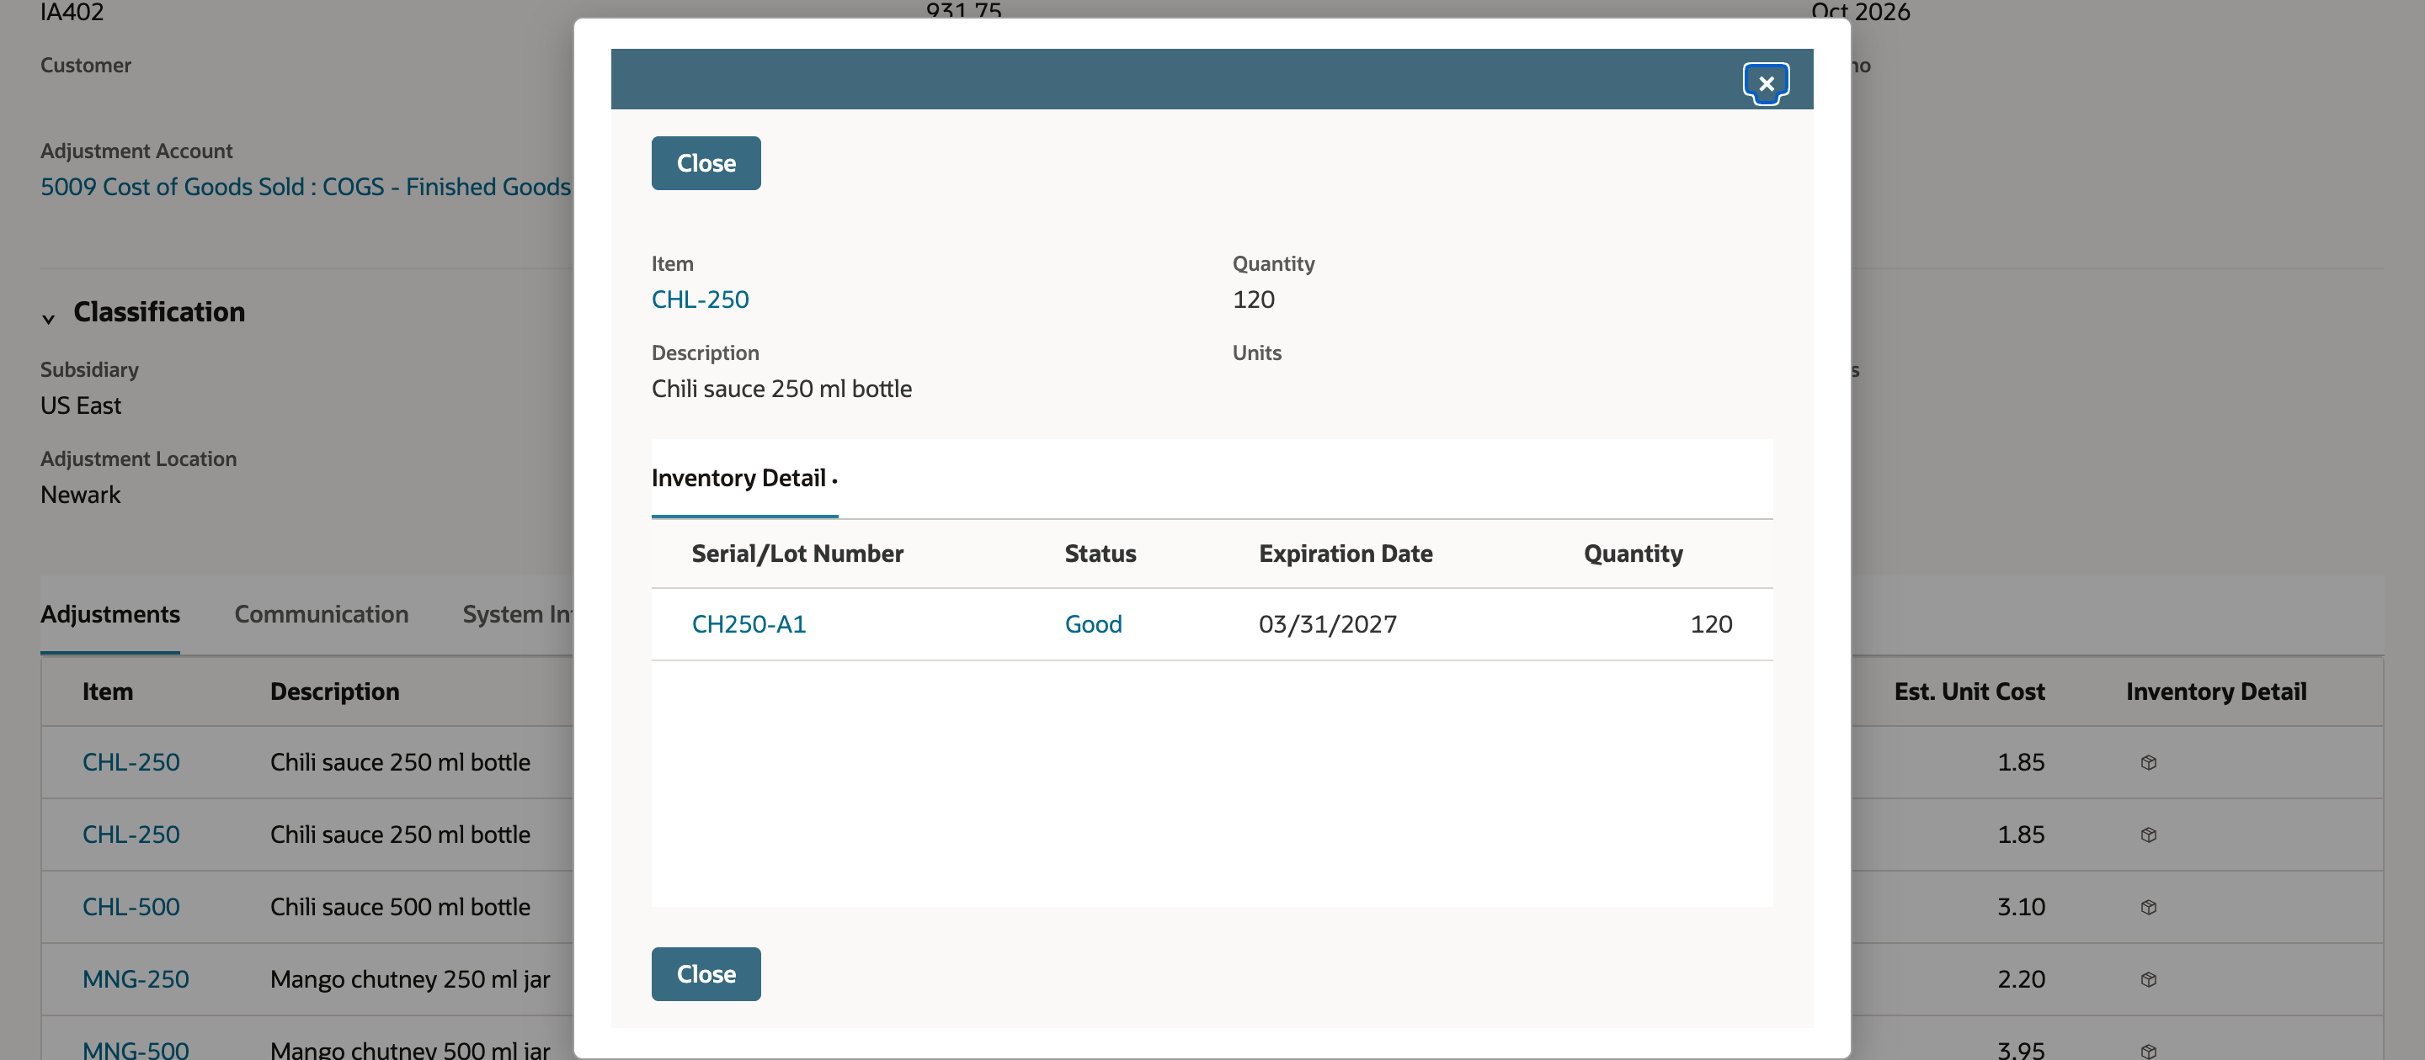
Task: Open the MNG-250 item link
Action: (136, 979)
